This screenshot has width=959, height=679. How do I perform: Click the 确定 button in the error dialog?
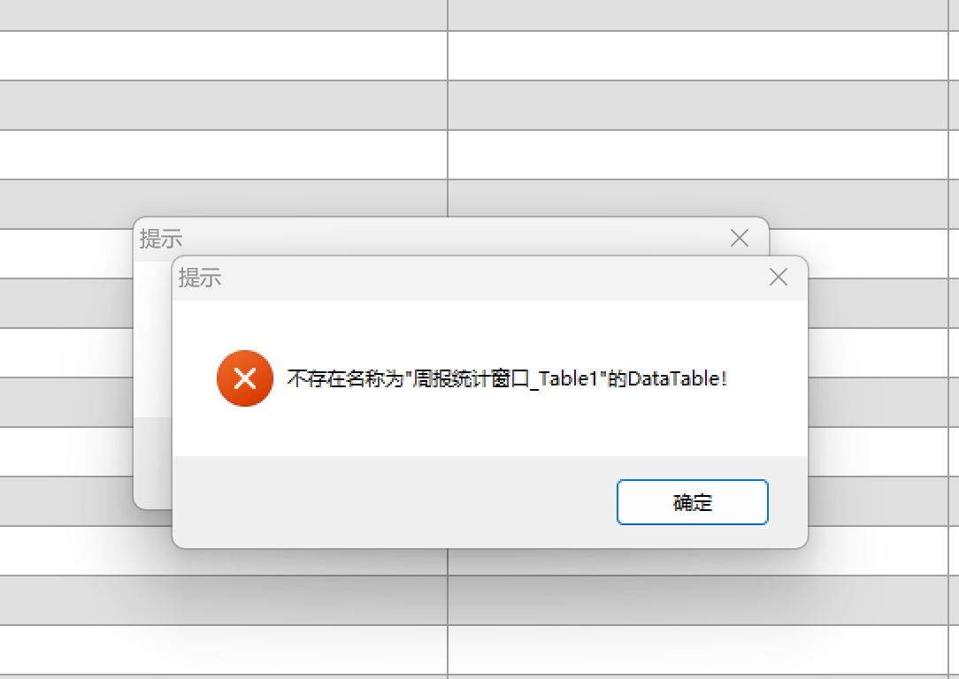693,502
